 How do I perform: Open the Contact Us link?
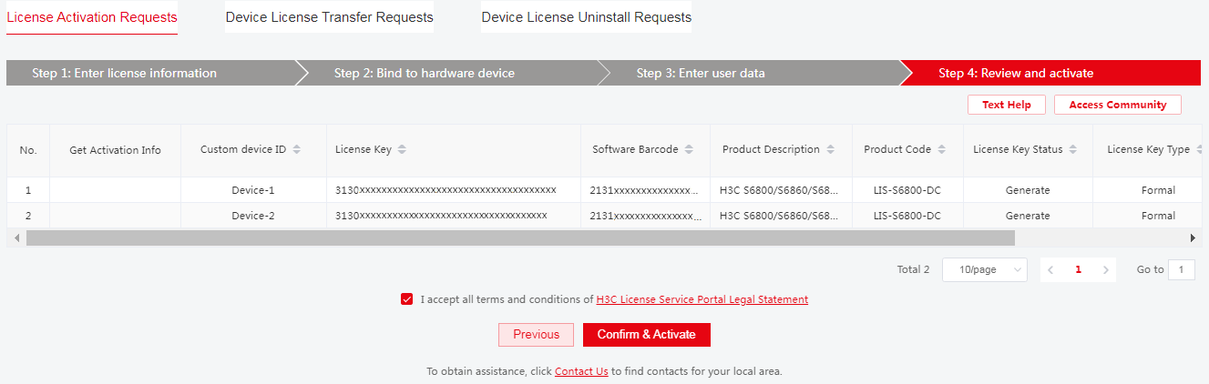581,371
